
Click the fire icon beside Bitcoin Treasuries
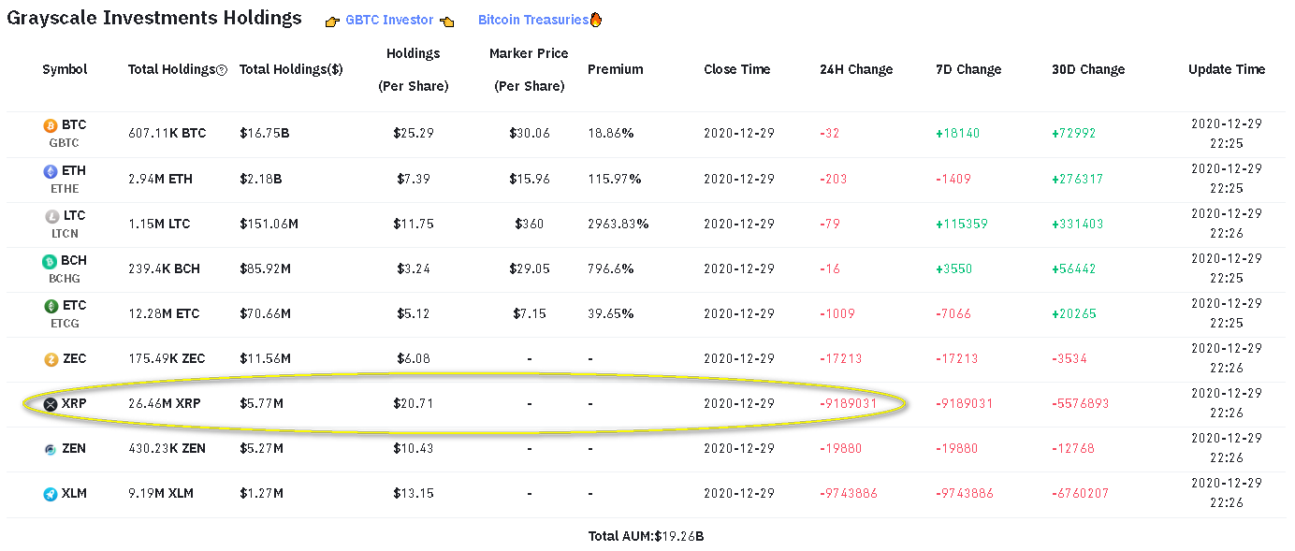coord(596,20)
